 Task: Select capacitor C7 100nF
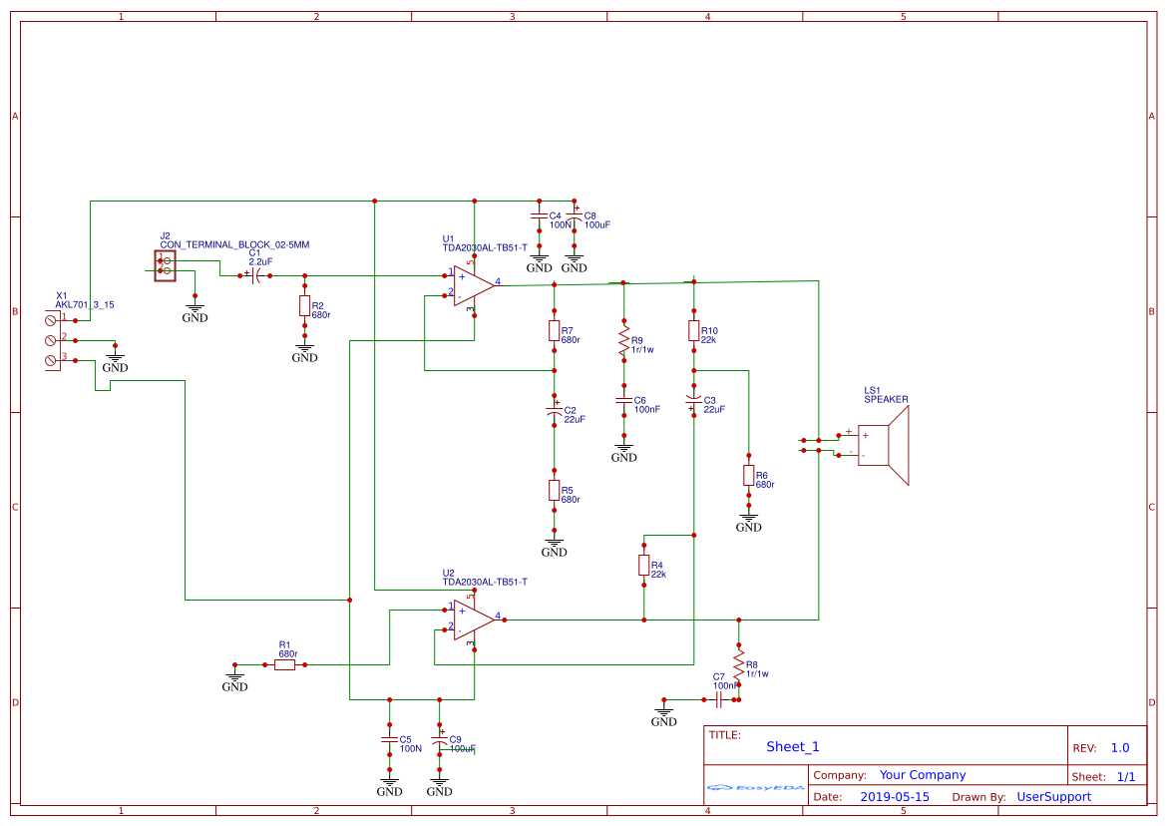click(x=719, y=699)
